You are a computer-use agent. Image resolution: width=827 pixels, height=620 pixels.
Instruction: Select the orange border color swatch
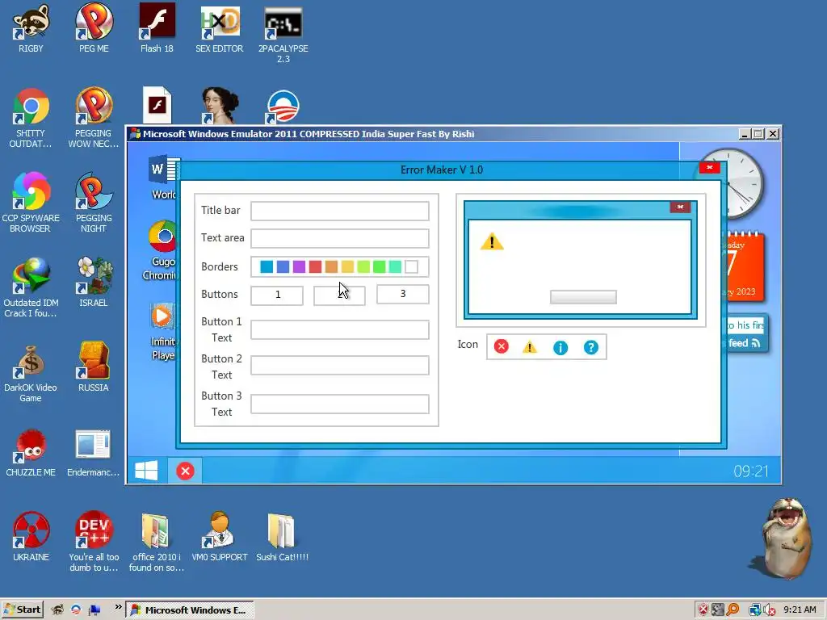[331, 266]
